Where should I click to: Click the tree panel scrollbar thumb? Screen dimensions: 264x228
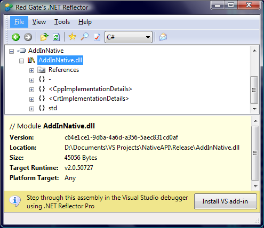point(254,90)
